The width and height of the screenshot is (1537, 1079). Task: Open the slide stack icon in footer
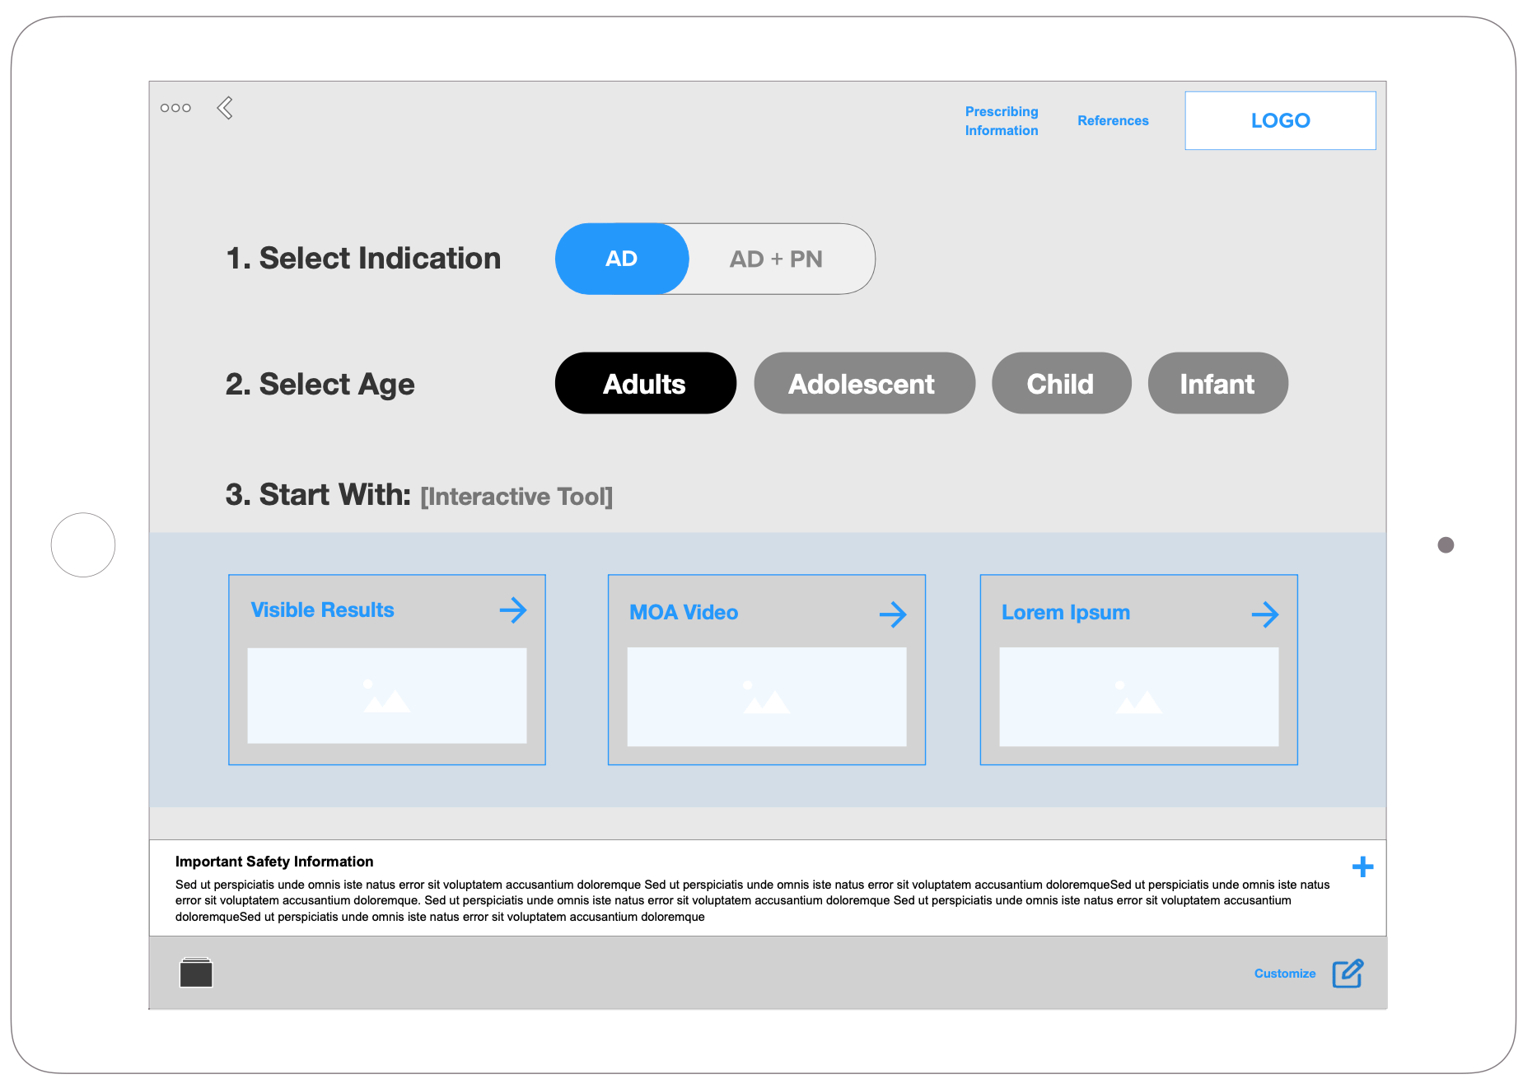pyautogui.click(x=196, y=973)
